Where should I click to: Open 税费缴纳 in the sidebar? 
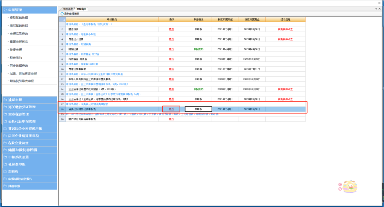pos(16,58)
